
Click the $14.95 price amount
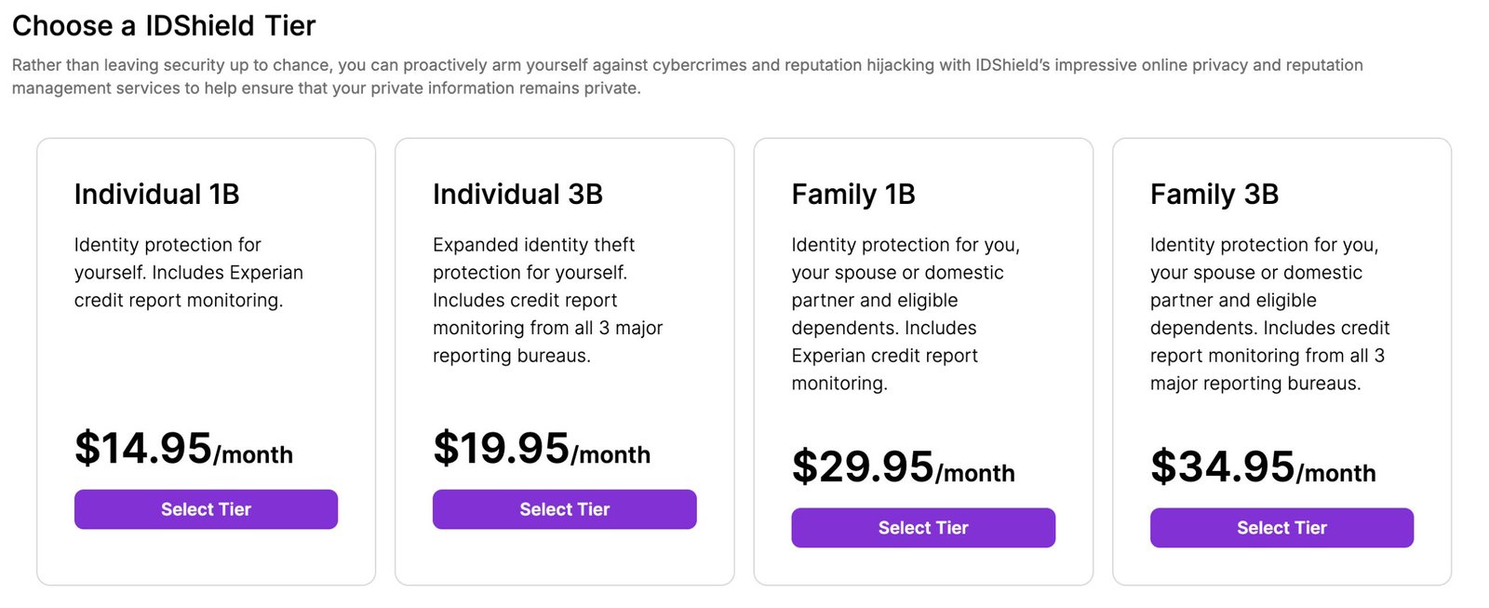tap(143, 449)
